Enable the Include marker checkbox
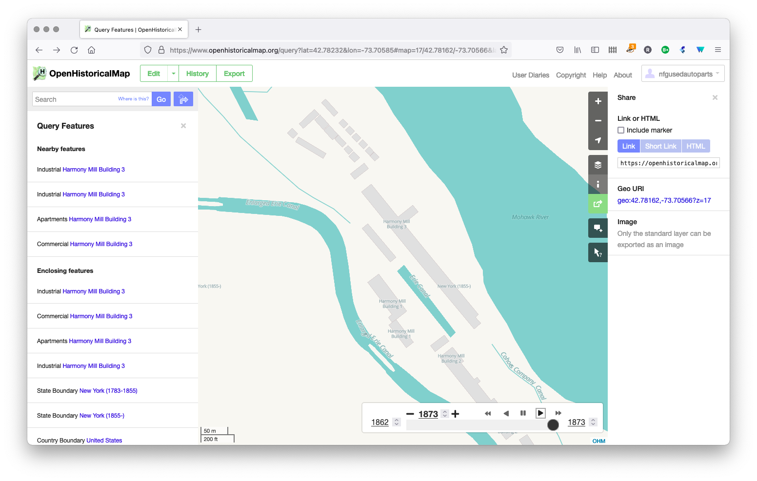The width and height of the screenshot is (757, 481). (620, 130)
